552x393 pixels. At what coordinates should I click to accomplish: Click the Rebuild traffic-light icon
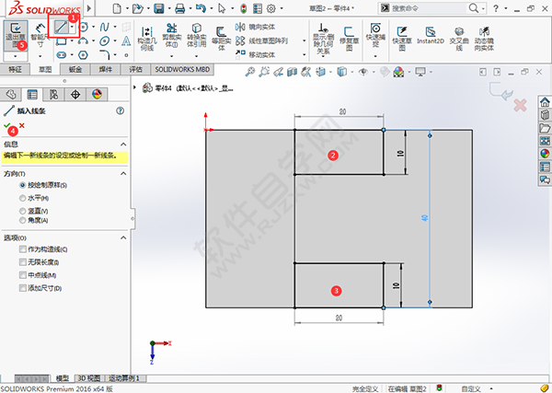(243, 8)
